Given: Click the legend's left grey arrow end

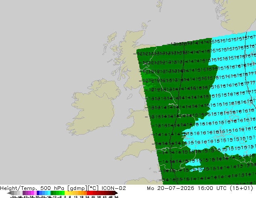Looking at the screenshot, I should [x=9, y=193].
